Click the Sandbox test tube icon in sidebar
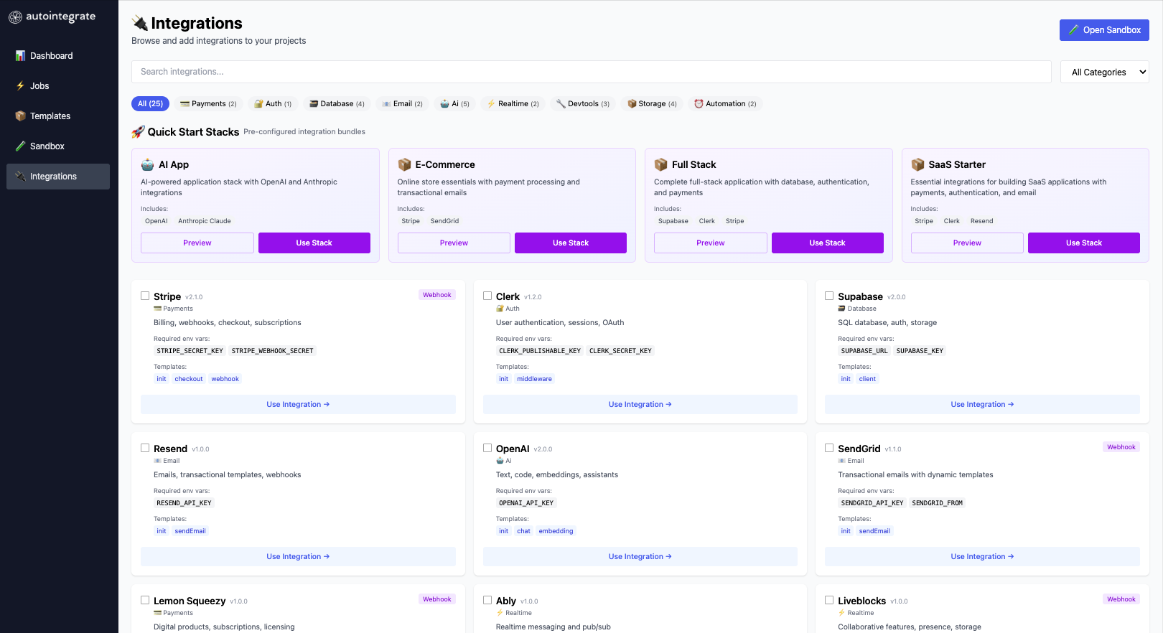Image resolution: width=1163 pixels, height=633 pixels. pos(20,146)
